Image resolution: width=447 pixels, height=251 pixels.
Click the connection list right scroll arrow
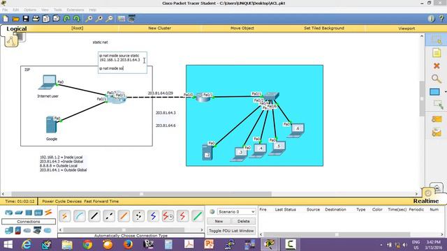(202, 229)
